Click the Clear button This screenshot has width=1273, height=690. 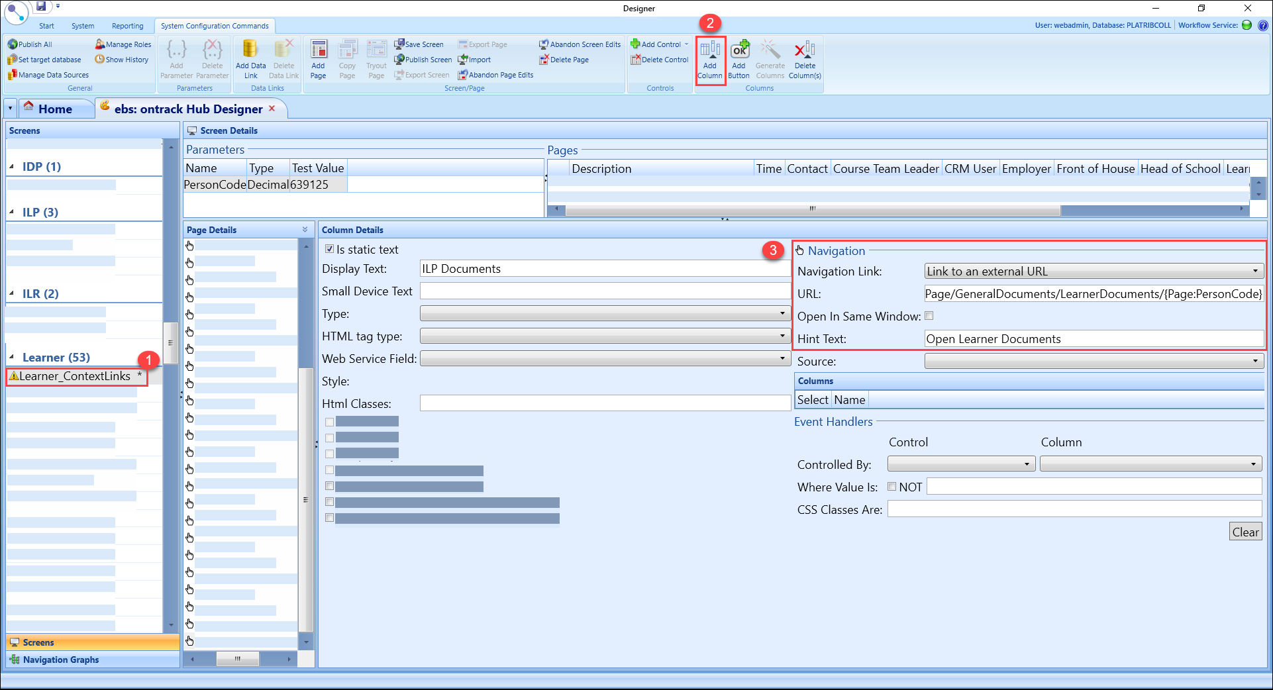tap(1245, 531)
